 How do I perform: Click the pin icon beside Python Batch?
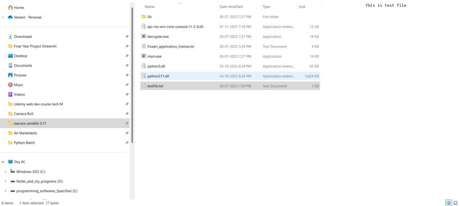coord(127,142)
